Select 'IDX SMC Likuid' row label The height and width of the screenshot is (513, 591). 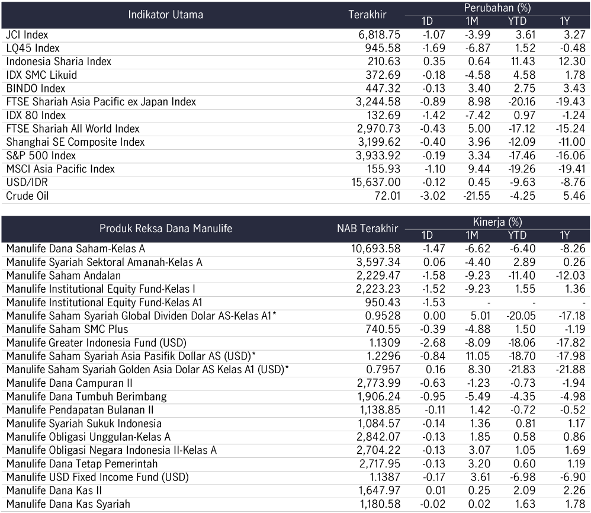click(x=41, y=75)
